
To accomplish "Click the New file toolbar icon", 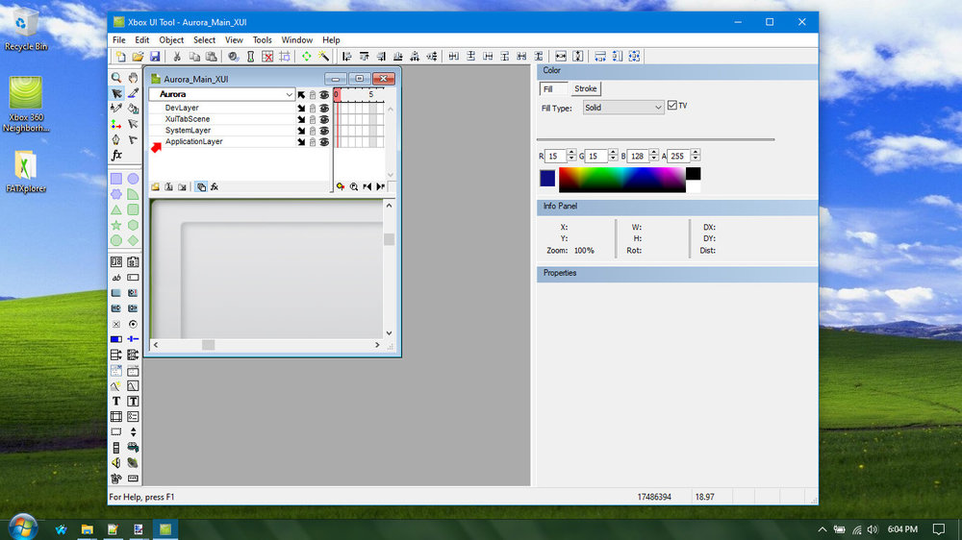I will point(121,57).
